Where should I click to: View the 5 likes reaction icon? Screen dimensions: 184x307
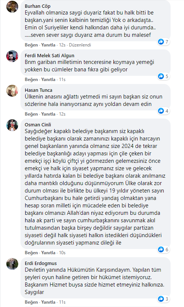(x=163, y=76)
